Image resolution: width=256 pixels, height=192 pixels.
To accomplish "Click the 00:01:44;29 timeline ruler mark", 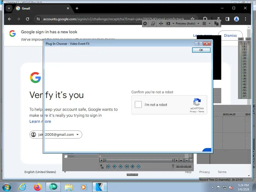I will point(229,114).
